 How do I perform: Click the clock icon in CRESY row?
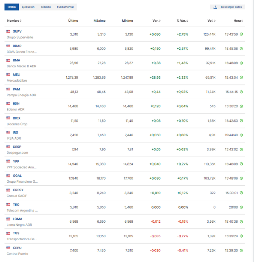pos(241,193)
